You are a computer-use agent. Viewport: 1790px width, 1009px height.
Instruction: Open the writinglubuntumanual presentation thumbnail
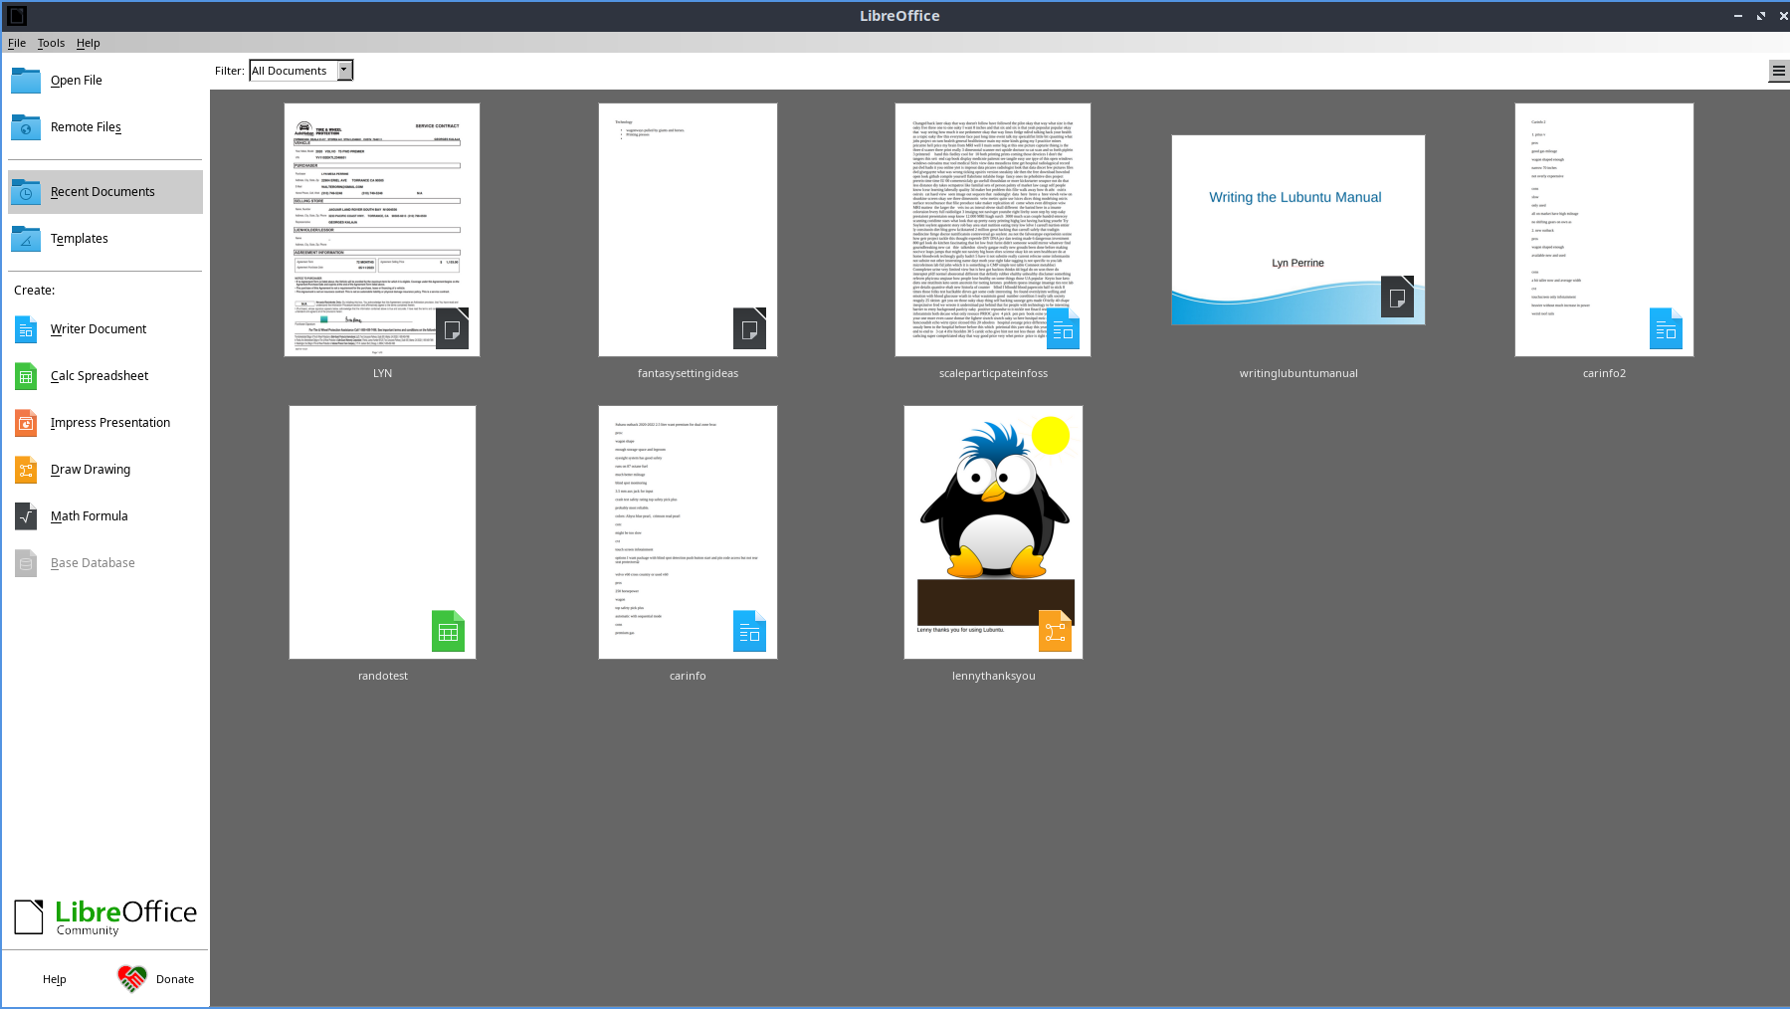click(1297, 230)
